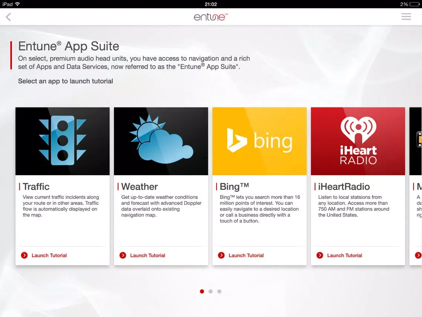Tap the back arrow in the header
Image resolution: width=422 pixels, height=317 pixels.
(8, 17)
